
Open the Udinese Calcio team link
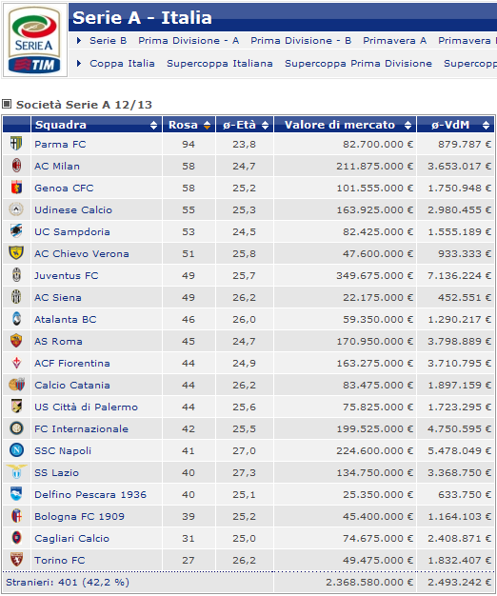(73, 209)
